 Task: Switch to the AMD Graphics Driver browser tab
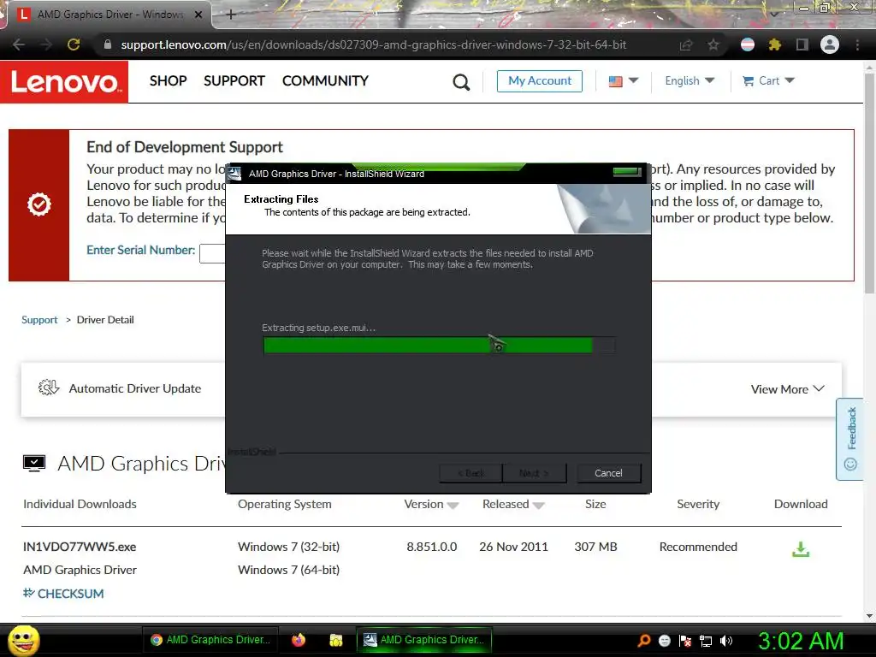coord(109,15)
